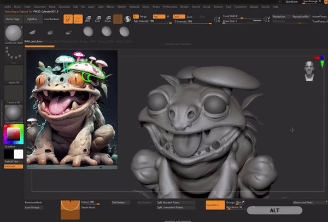Select the Fungi_1_IMM mesh thumbnail

(88, 32)
